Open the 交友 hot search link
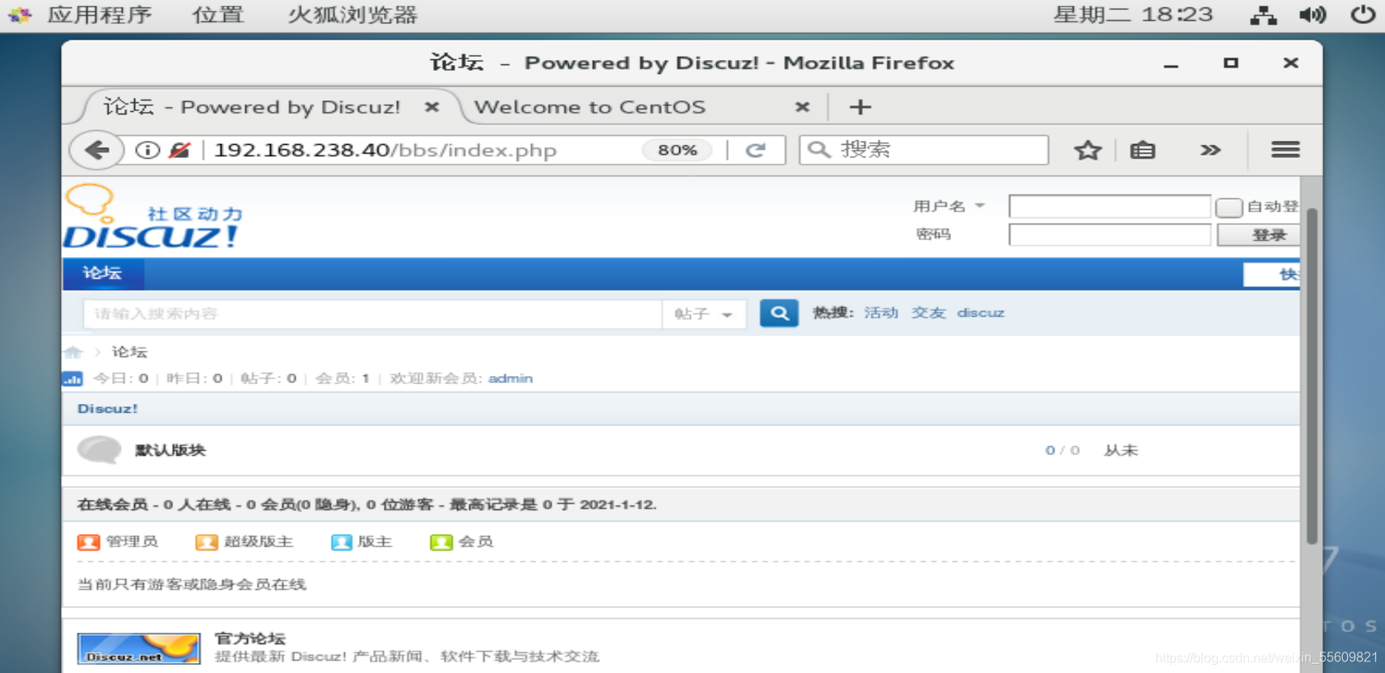Image resolution: width=1385 pixels, height=673 pixels. pos(928,313)
